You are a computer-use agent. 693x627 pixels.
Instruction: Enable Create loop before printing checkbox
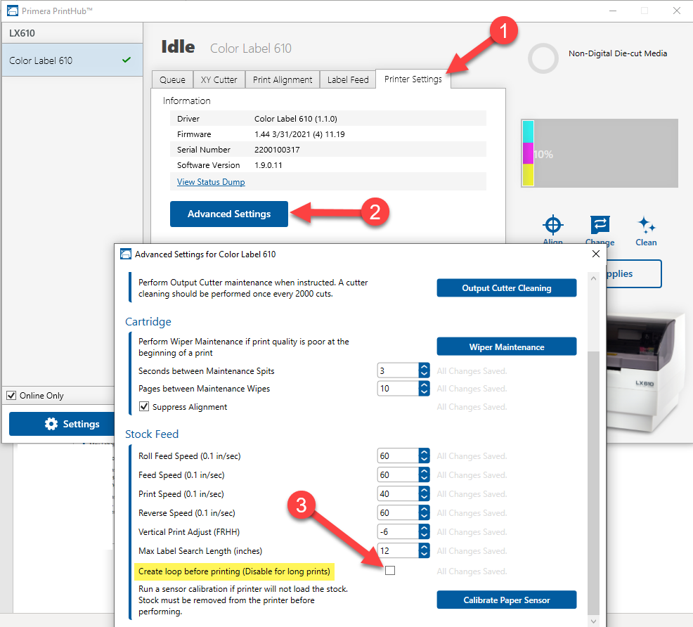[390, 571]
